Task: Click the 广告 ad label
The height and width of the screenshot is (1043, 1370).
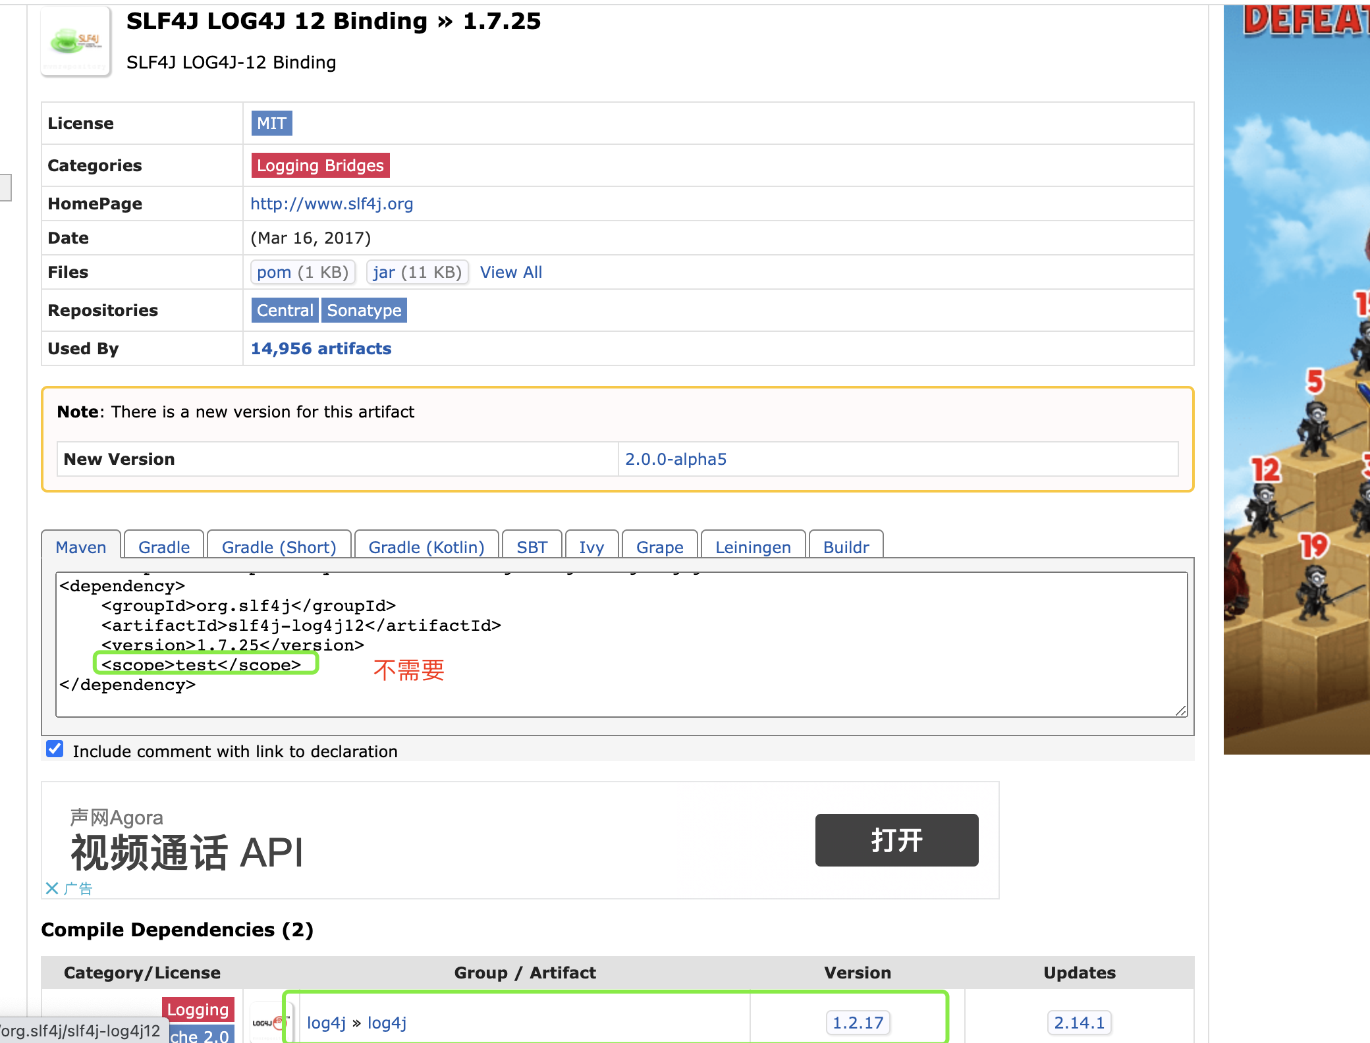Action: [78, 889]
